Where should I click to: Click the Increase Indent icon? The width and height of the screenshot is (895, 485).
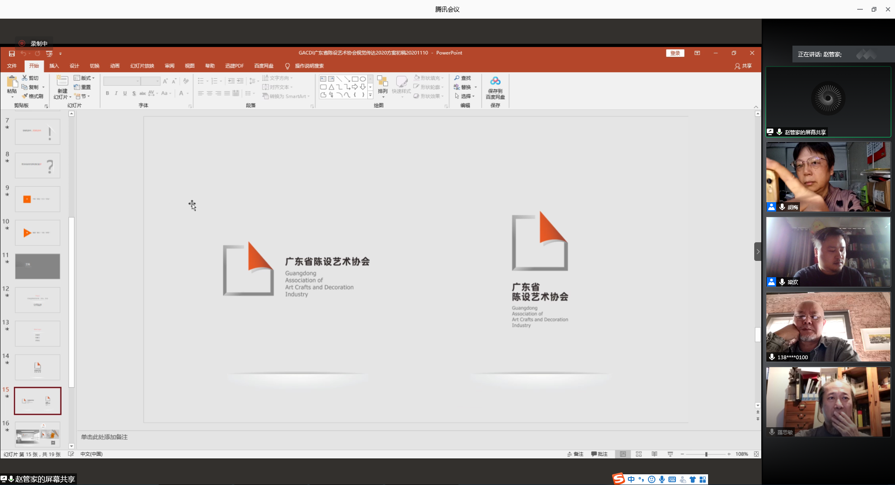click(x=240, y=81)
